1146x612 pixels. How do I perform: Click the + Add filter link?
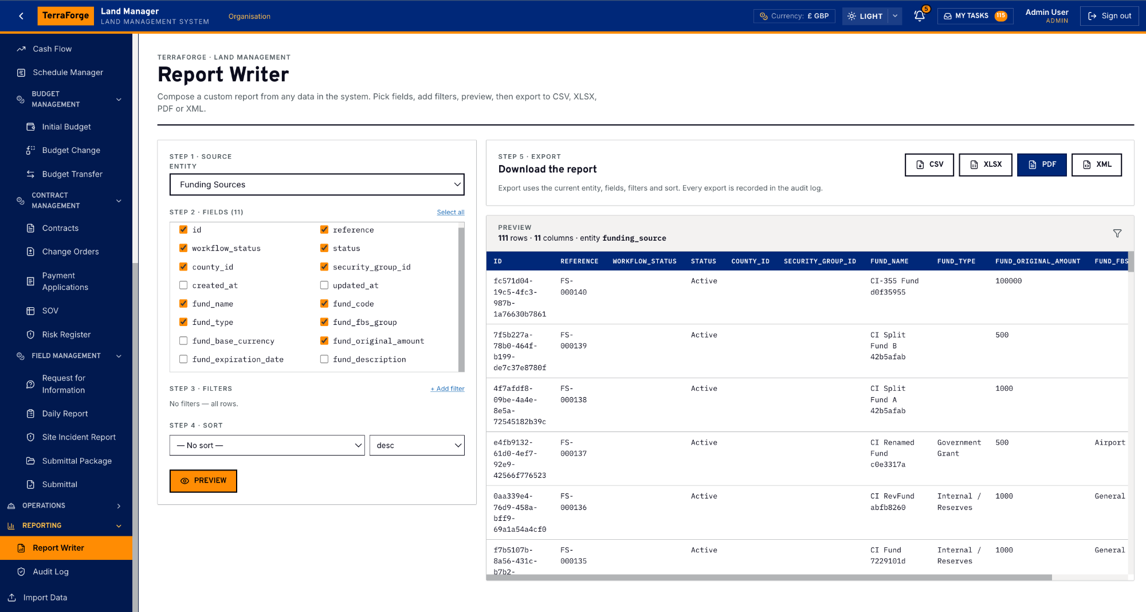click(x=448, y=389)
